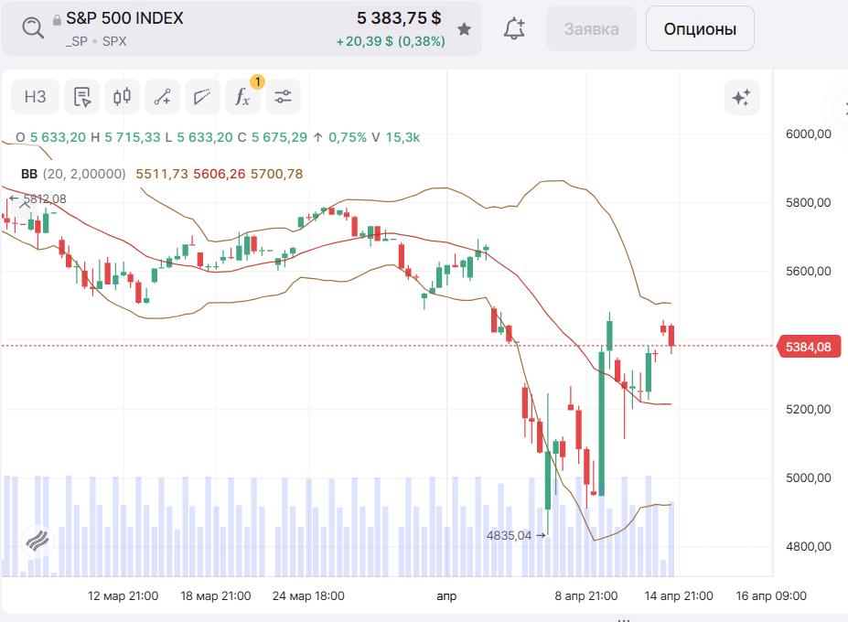Click the 18 мар 21:00 time label
This screenshot has height=622, width=848.
click(x=216, y=596)
